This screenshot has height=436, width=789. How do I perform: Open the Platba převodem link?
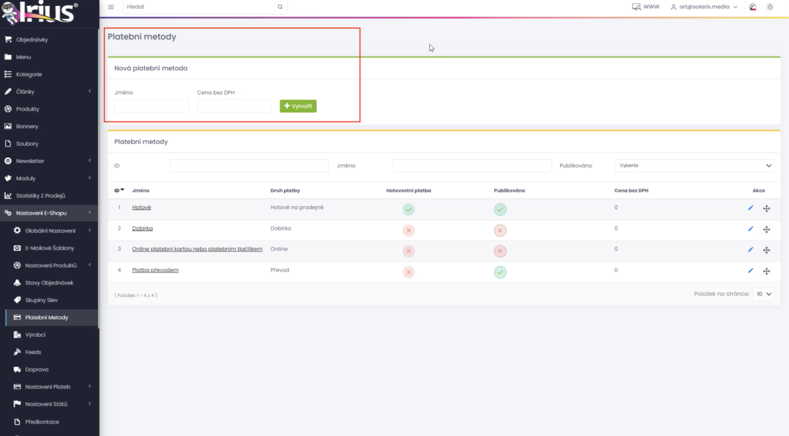pos(155,270)
